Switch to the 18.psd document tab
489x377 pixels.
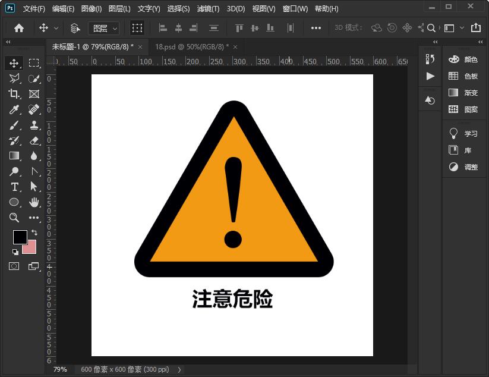pos(192,47)
